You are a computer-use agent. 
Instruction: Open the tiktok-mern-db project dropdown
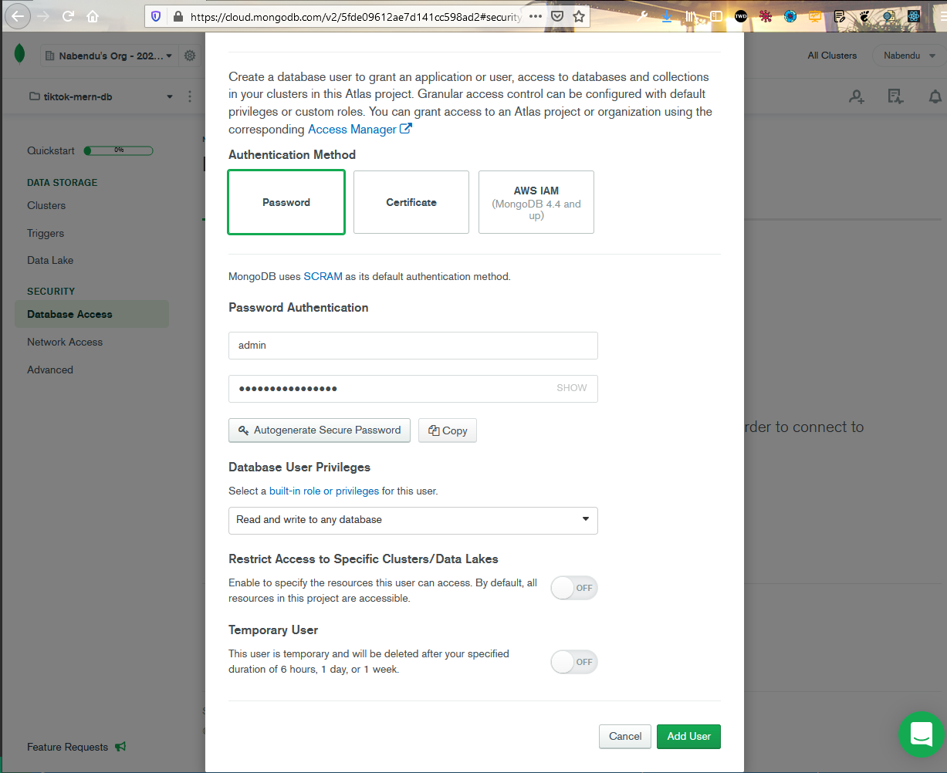click(x=100, y=96)
